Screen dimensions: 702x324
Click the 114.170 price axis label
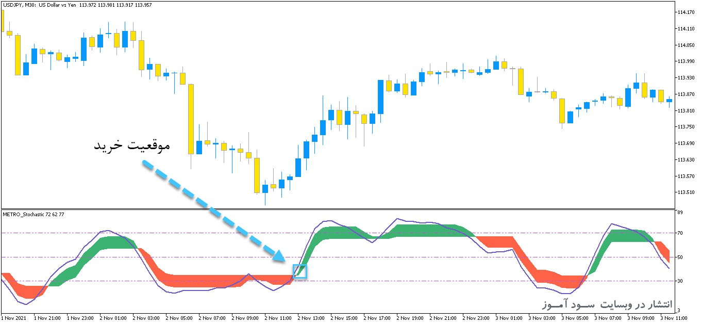pos(686,12)
